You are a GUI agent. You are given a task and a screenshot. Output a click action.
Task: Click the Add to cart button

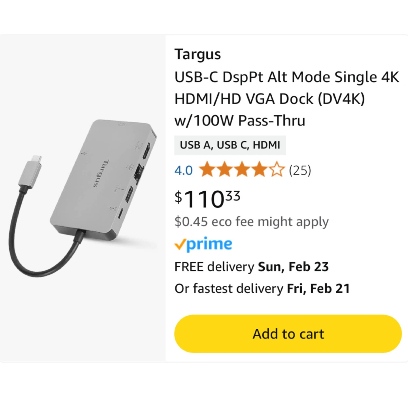click(288, 334)
